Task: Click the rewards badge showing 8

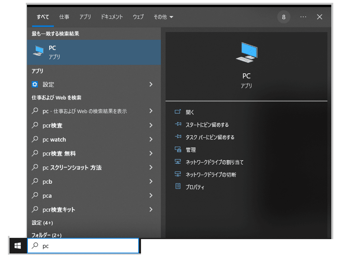Action: pos(284,17)
